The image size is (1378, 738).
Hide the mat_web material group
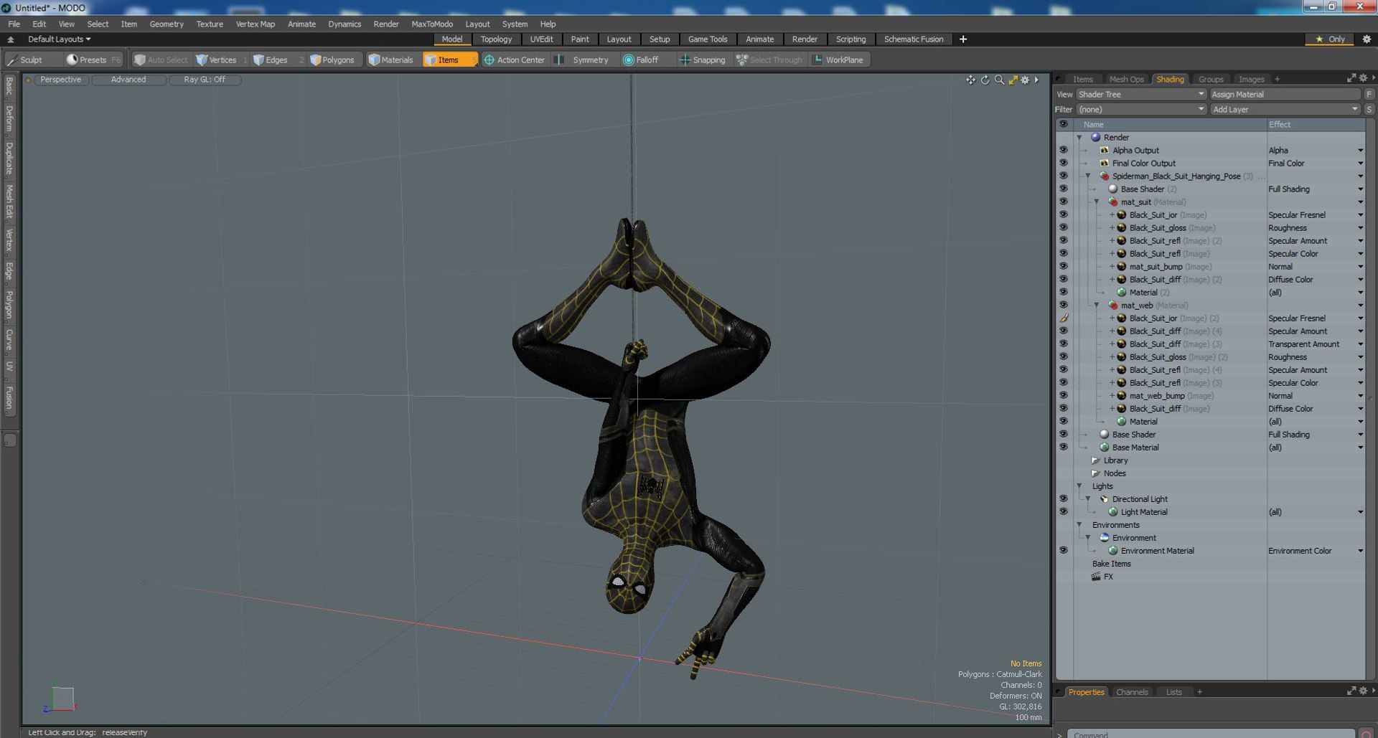tap(1064, 305)
